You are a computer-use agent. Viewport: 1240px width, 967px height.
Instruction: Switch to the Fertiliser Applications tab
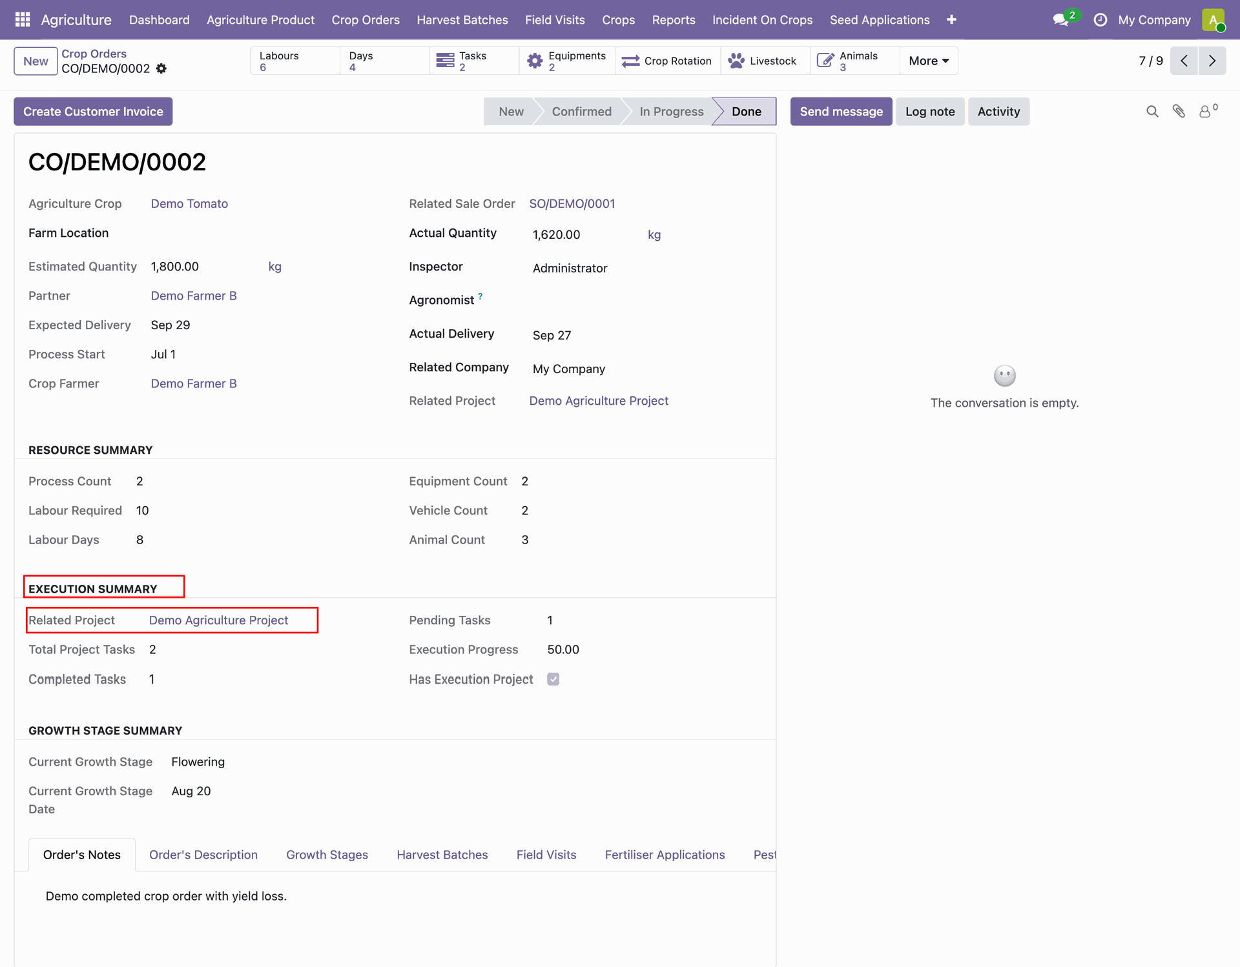point(665,855)
